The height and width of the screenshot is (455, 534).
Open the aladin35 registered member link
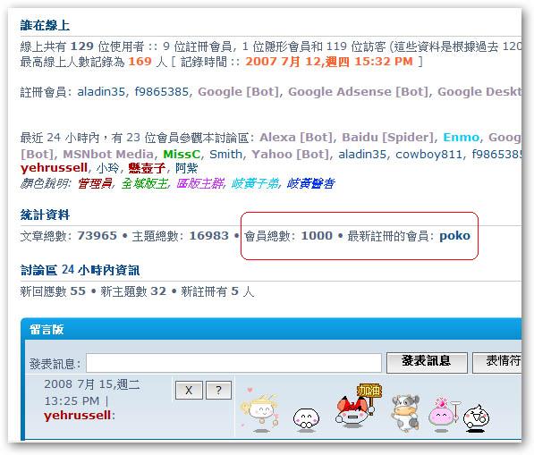[x=101, y=92]
